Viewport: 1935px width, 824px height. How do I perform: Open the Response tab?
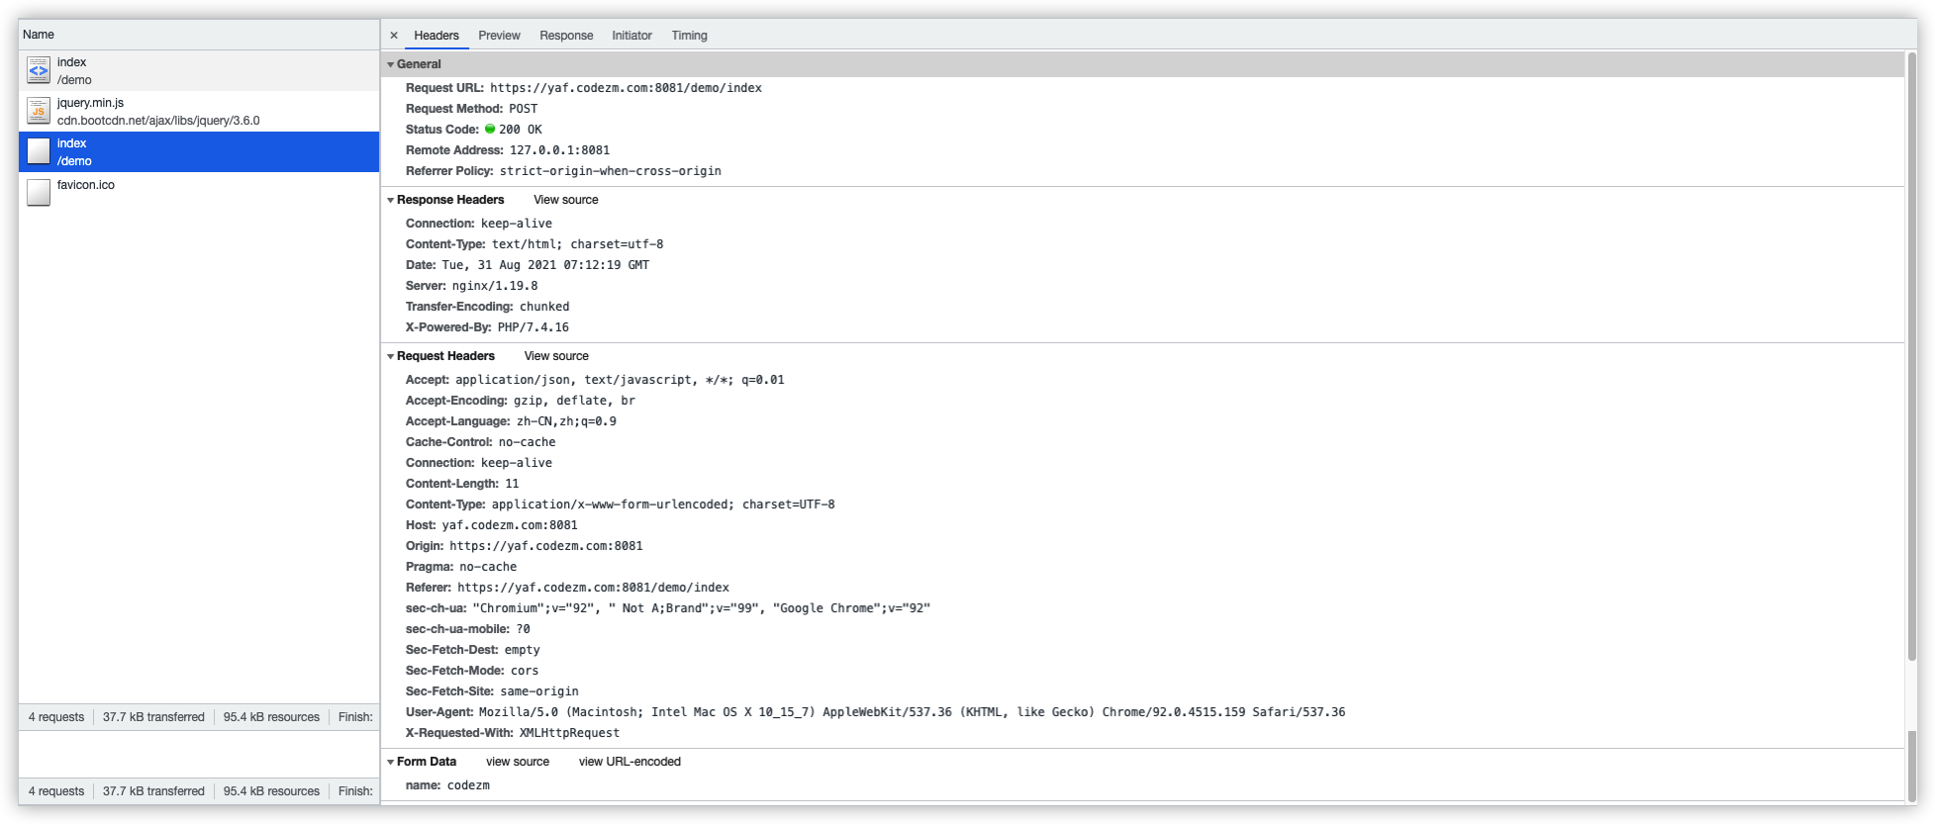(566, 36)
